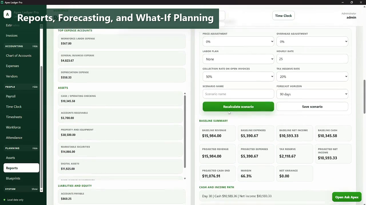This screenshot has height=205, width=366.
Task: Hide the Planning section
Action: [x=35, y=148]
